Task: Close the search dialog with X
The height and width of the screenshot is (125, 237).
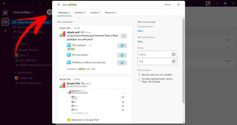Action: coord(178,5)
